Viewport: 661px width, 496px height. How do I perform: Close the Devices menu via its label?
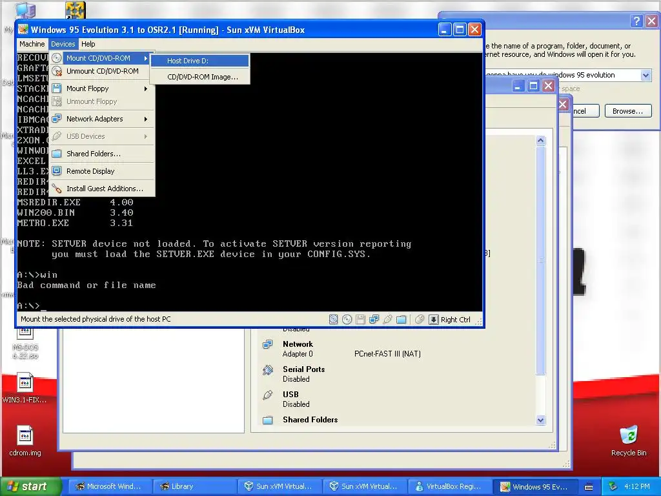[63, 44]
